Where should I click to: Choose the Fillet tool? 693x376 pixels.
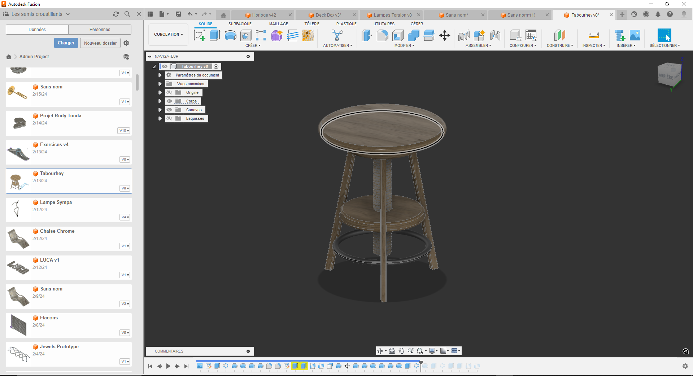382,35
